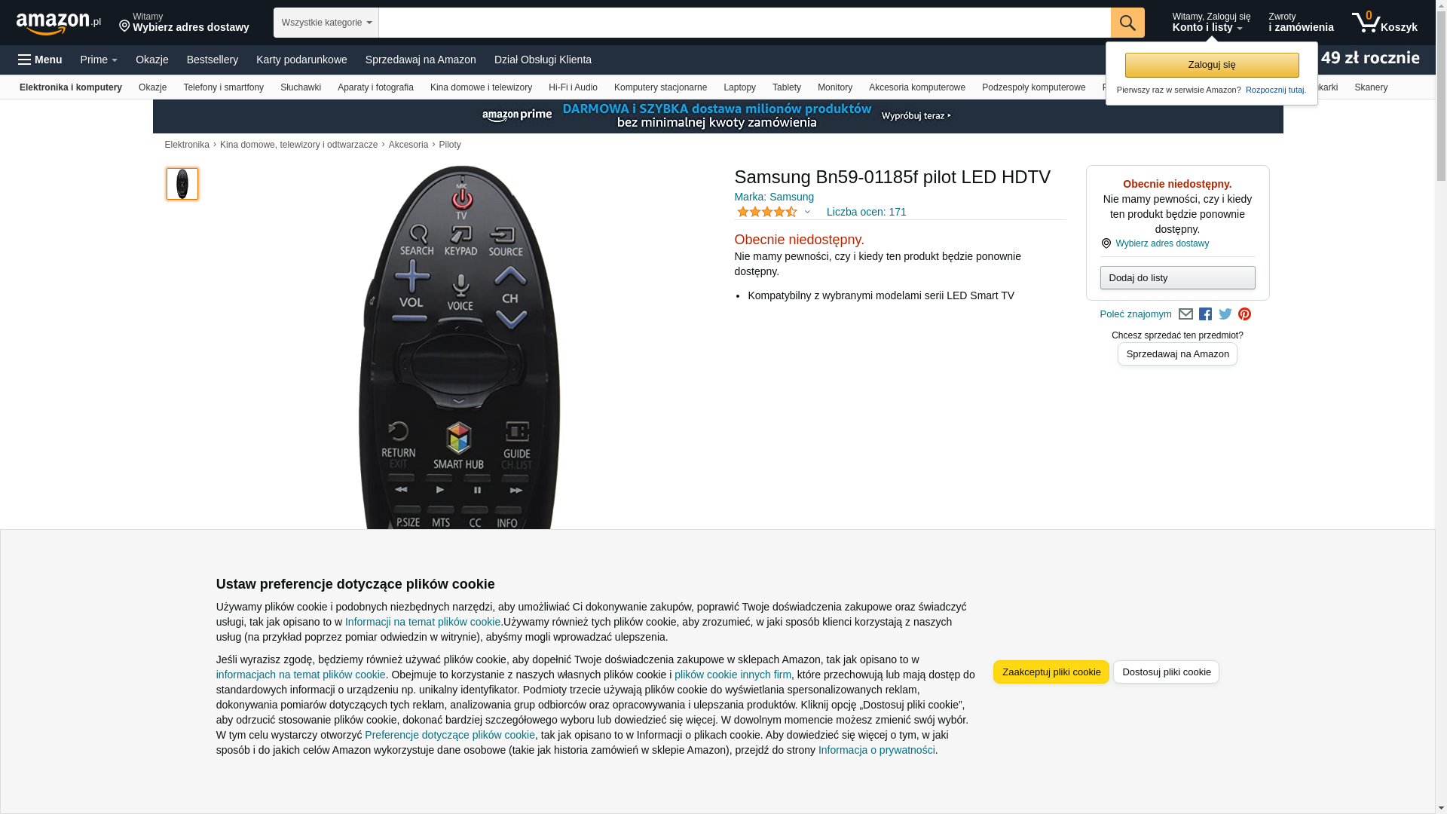
Task: Click the search magnifier button
Action: tap(1127, 23)
